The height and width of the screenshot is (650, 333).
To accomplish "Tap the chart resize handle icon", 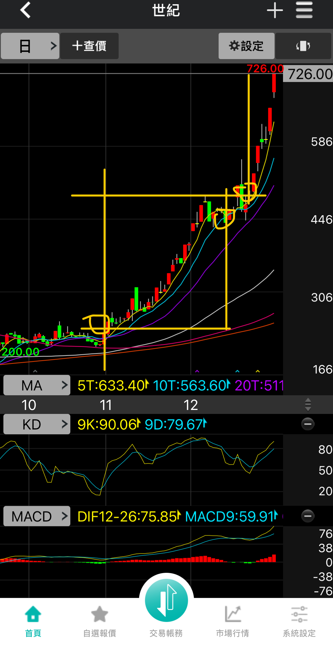I will coord(308,405).
